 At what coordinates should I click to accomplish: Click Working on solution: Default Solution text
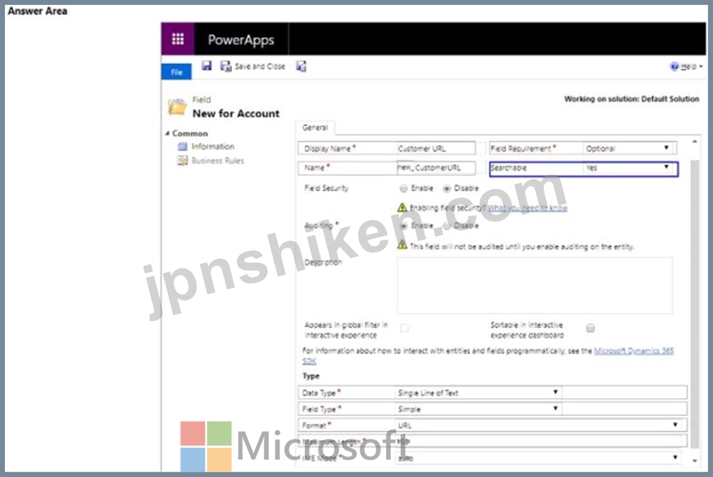pyautogui.click(x=631, y=99)
